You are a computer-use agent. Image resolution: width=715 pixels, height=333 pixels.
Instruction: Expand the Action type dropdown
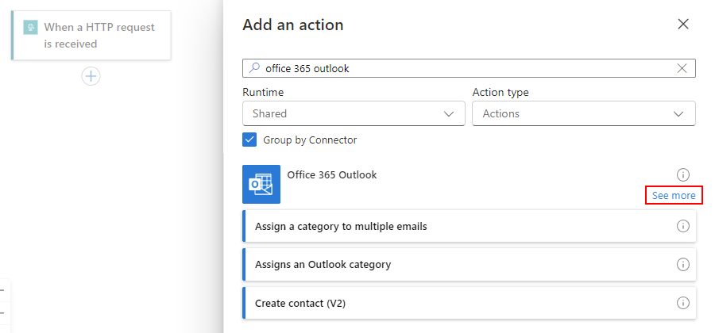(583, 113)
